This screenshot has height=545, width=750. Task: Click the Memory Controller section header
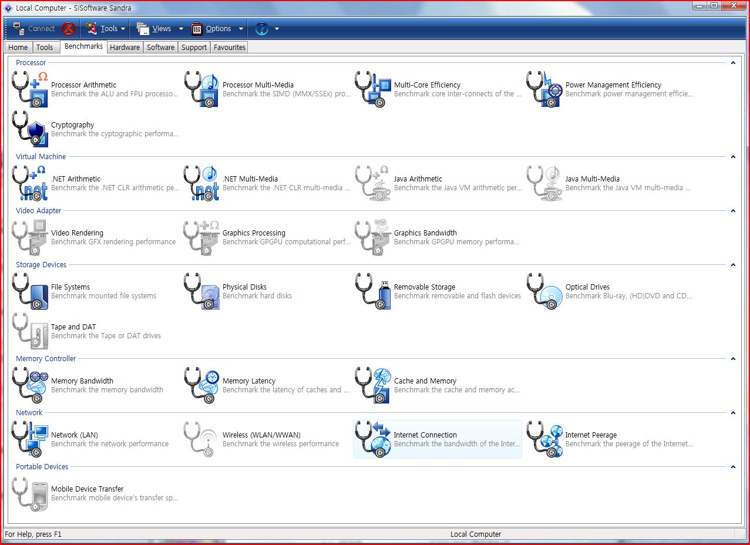pos(46,359)
